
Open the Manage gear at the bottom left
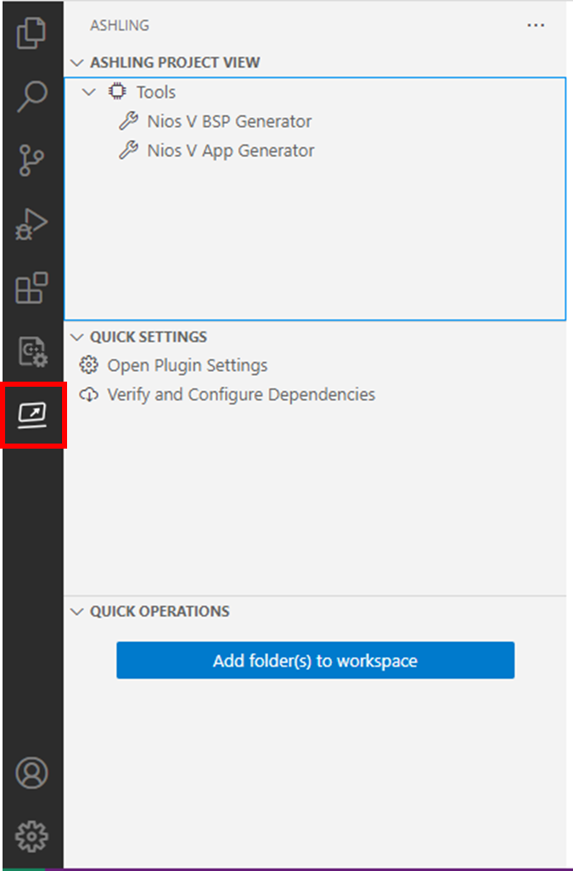(x=32, y=836)
